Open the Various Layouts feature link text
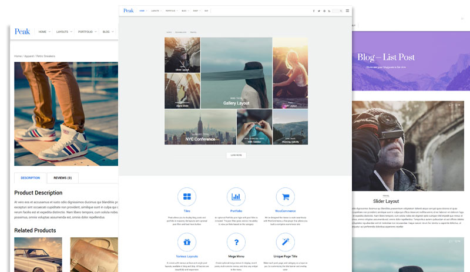Image resolution: width=470 pixels, height=272 pixels. click(187, 256)
